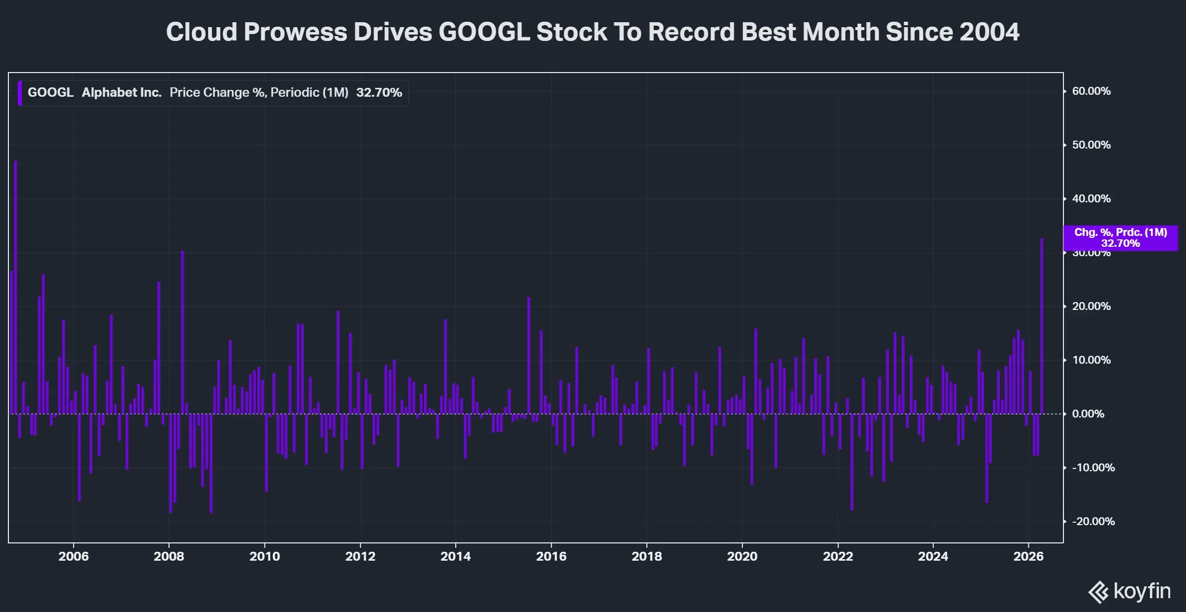This screenshot has width=1186, height=612.
Task: Click the 0.00% y-axis label
Action: 1088,414
